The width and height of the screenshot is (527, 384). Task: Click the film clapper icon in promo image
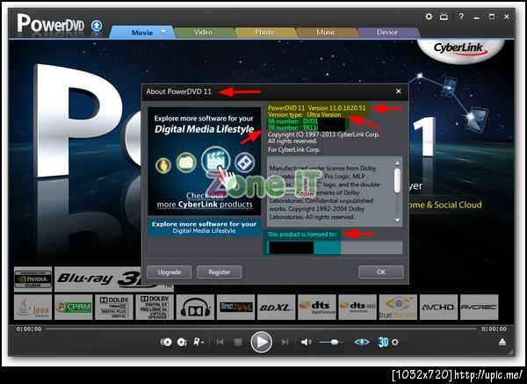click(215, 162)
